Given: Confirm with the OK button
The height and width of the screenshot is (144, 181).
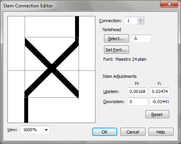Looking at the screenshot, I should tap(105, 132).
